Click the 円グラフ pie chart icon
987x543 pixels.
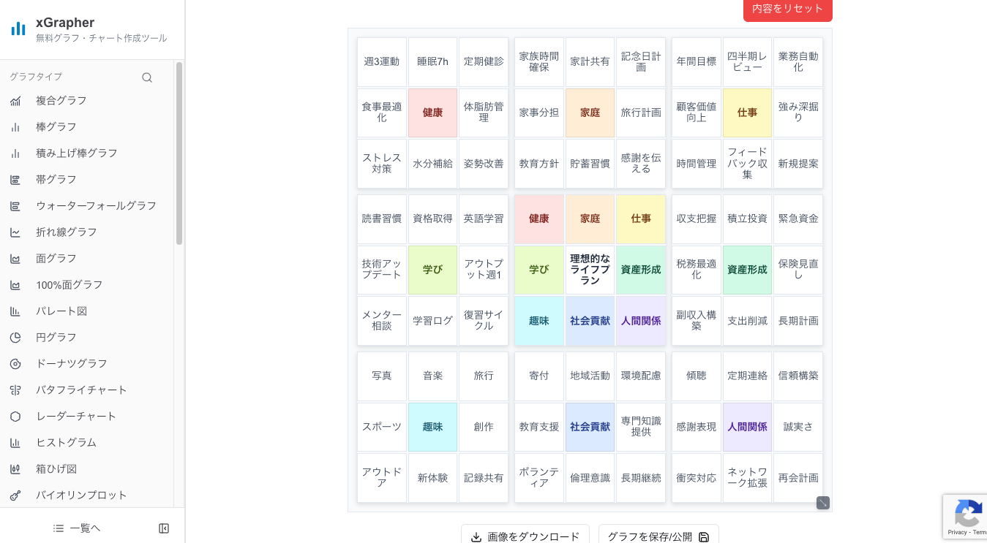tap(15, 338)
